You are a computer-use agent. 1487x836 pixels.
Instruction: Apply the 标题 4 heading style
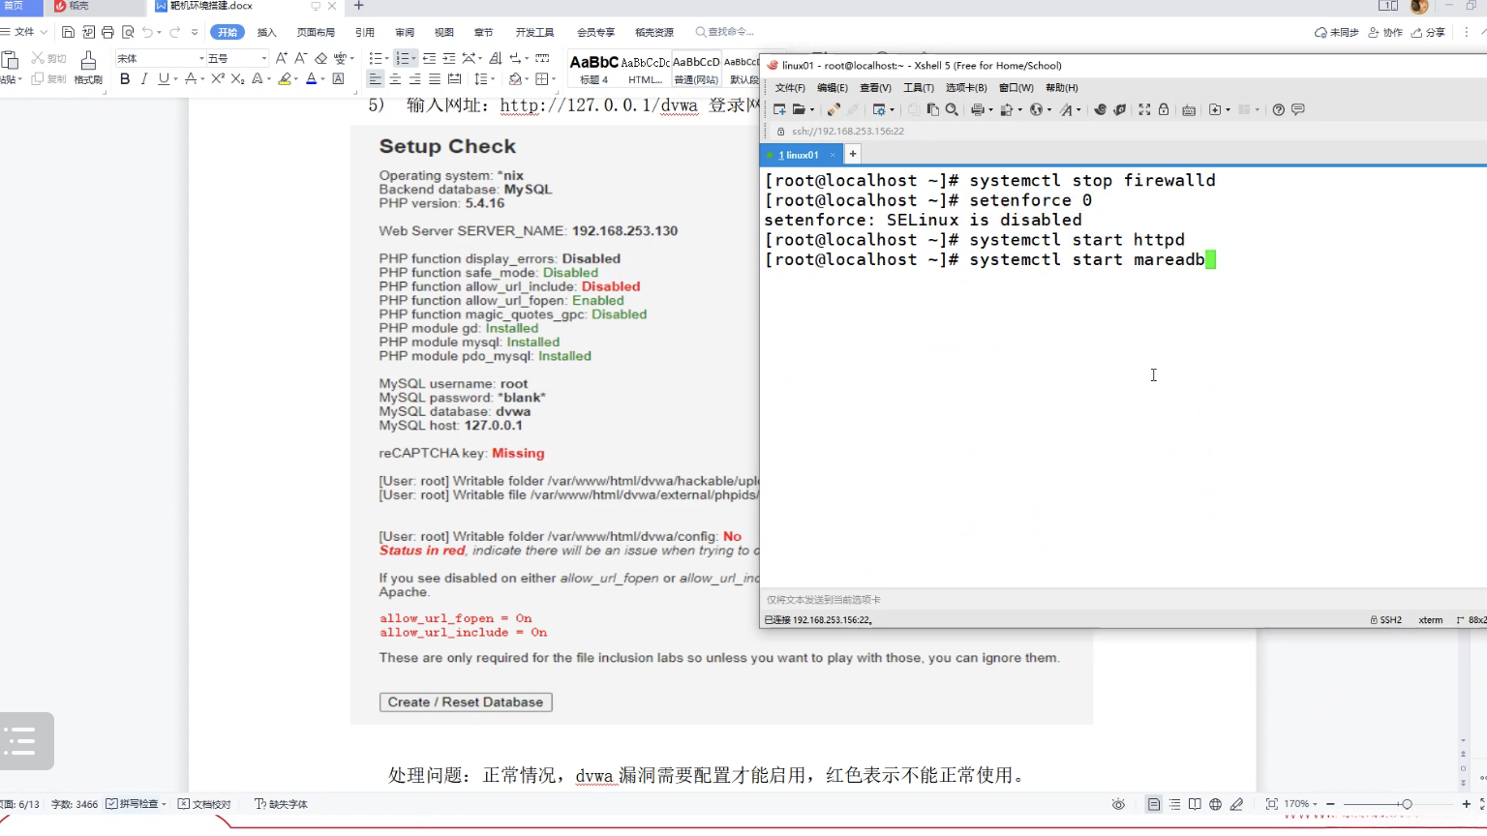coord(593,70)
